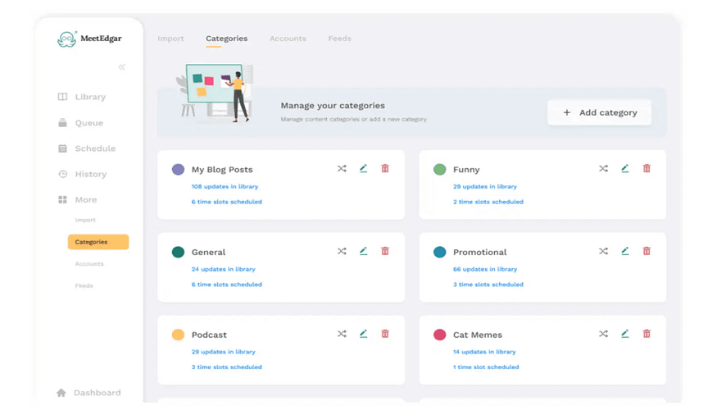Click the My Blog Posts category title
Screen dimensions: 717x415
tap(222, 170)
